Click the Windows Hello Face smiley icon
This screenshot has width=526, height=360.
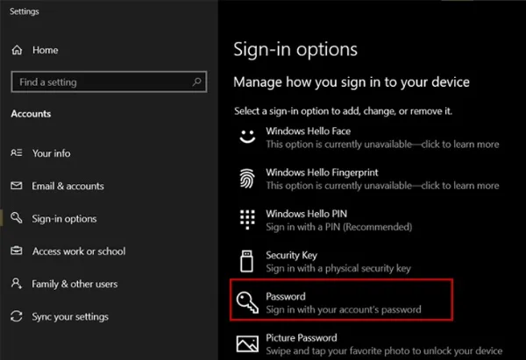247,138
